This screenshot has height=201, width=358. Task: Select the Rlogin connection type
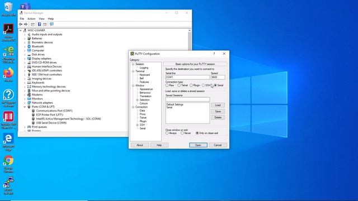tap(191, 85)
